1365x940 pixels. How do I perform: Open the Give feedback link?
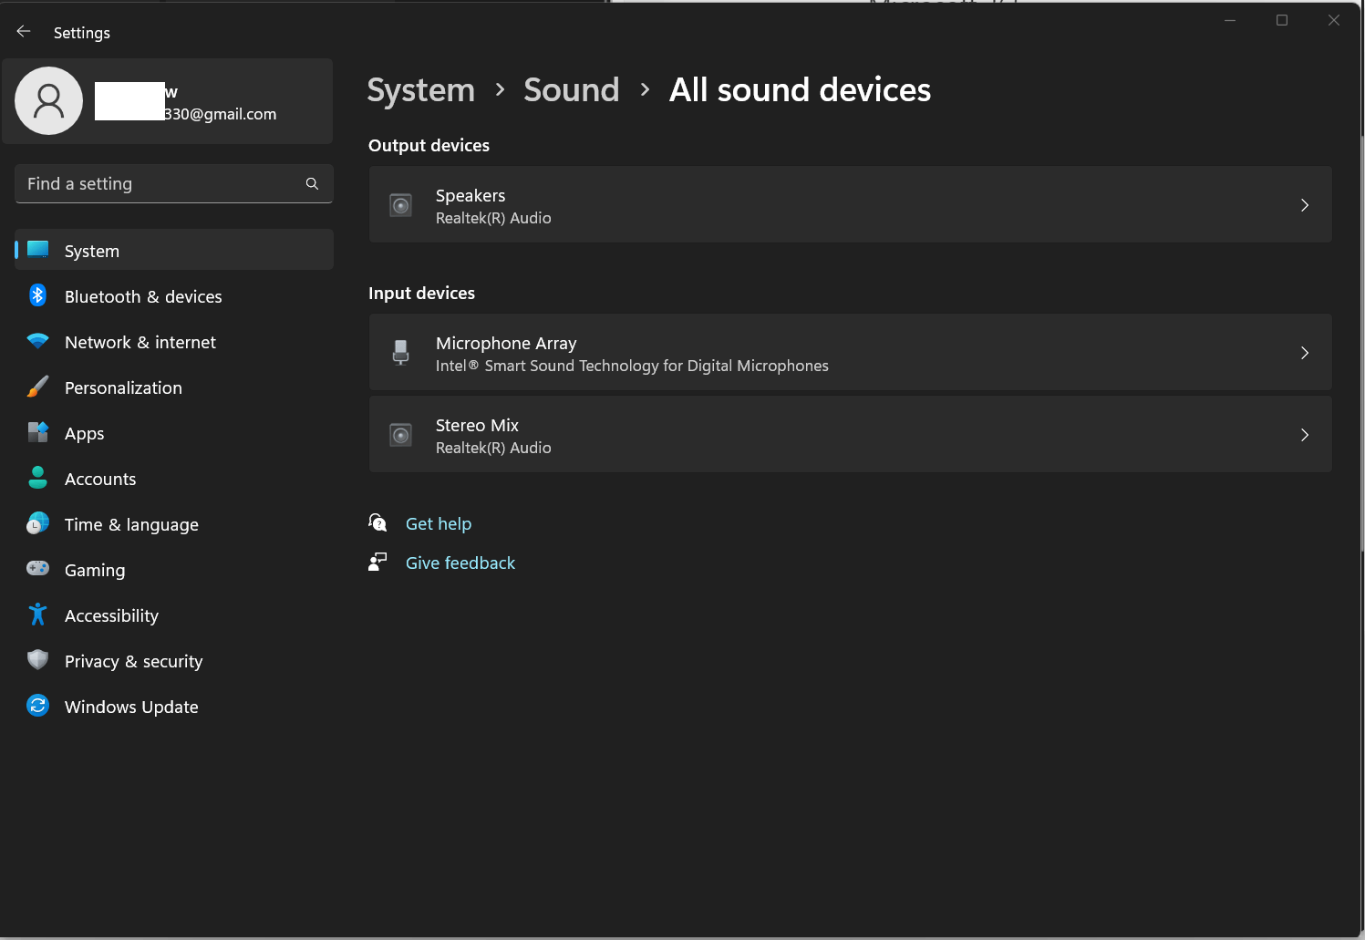point(460,563)
